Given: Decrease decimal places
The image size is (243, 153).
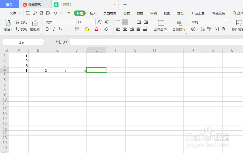Looking at the screenshot, I should coord(224,29).
